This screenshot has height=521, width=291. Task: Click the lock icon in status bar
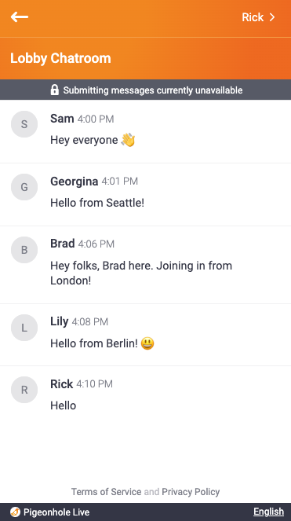point(55,90)
